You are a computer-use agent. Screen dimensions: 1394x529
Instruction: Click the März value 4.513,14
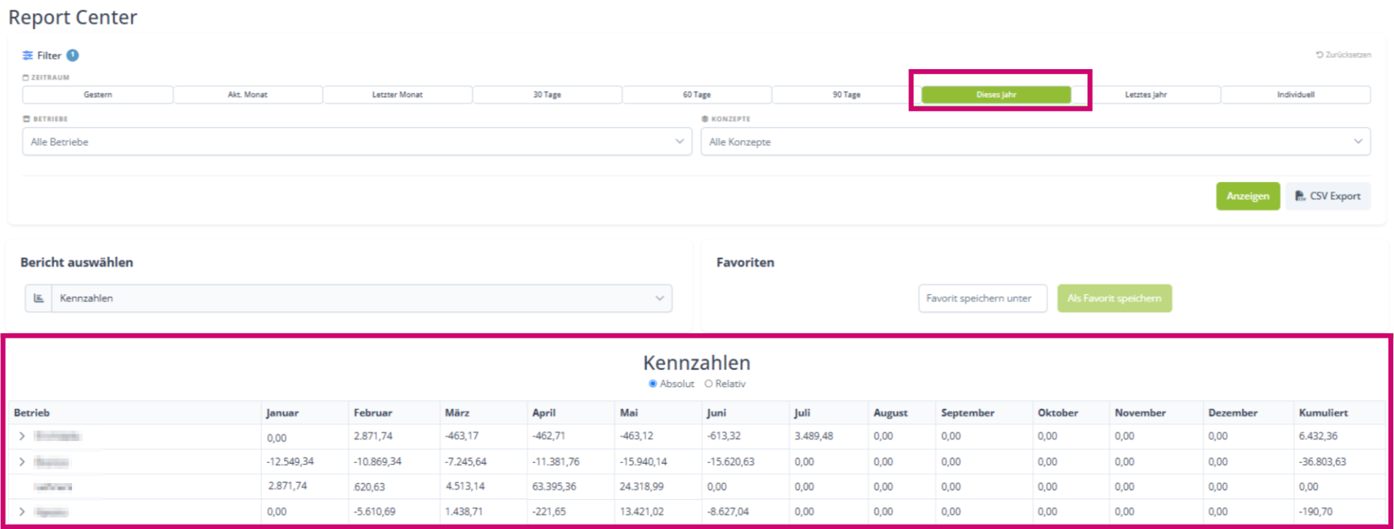(x=464, y=486)
